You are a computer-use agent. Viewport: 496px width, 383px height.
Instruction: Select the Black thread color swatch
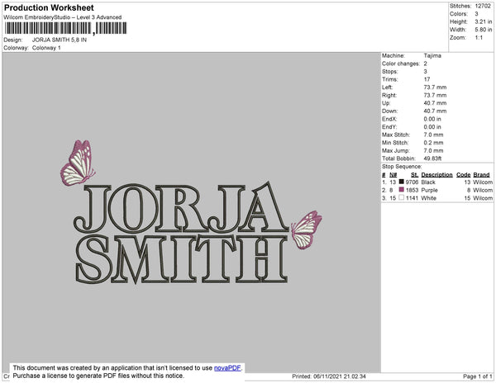point(402,182)
